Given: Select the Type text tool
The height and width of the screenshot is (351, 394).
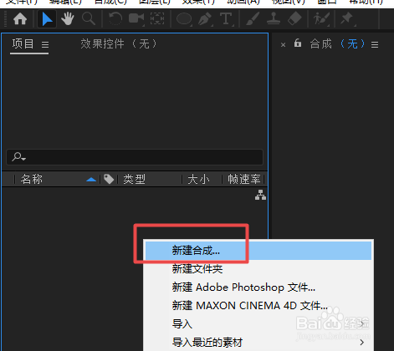Looking at the screenshot, I should point(226,19).
